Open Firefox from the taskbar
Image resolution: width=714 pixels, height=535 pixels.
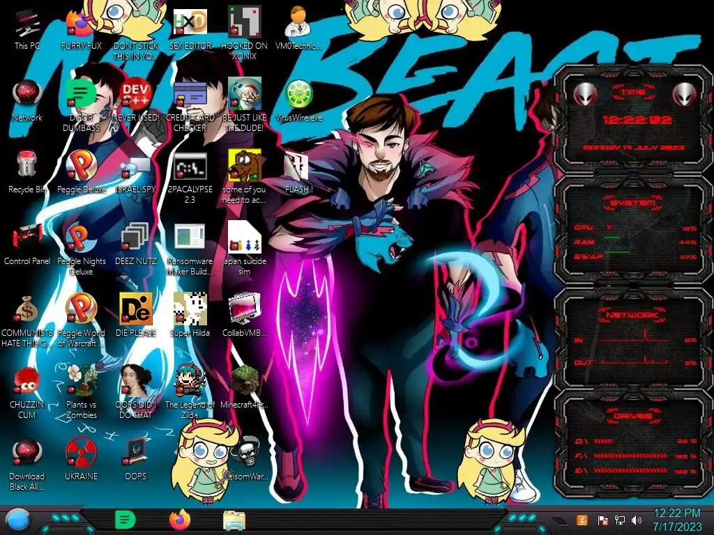[x=179, y=520]
